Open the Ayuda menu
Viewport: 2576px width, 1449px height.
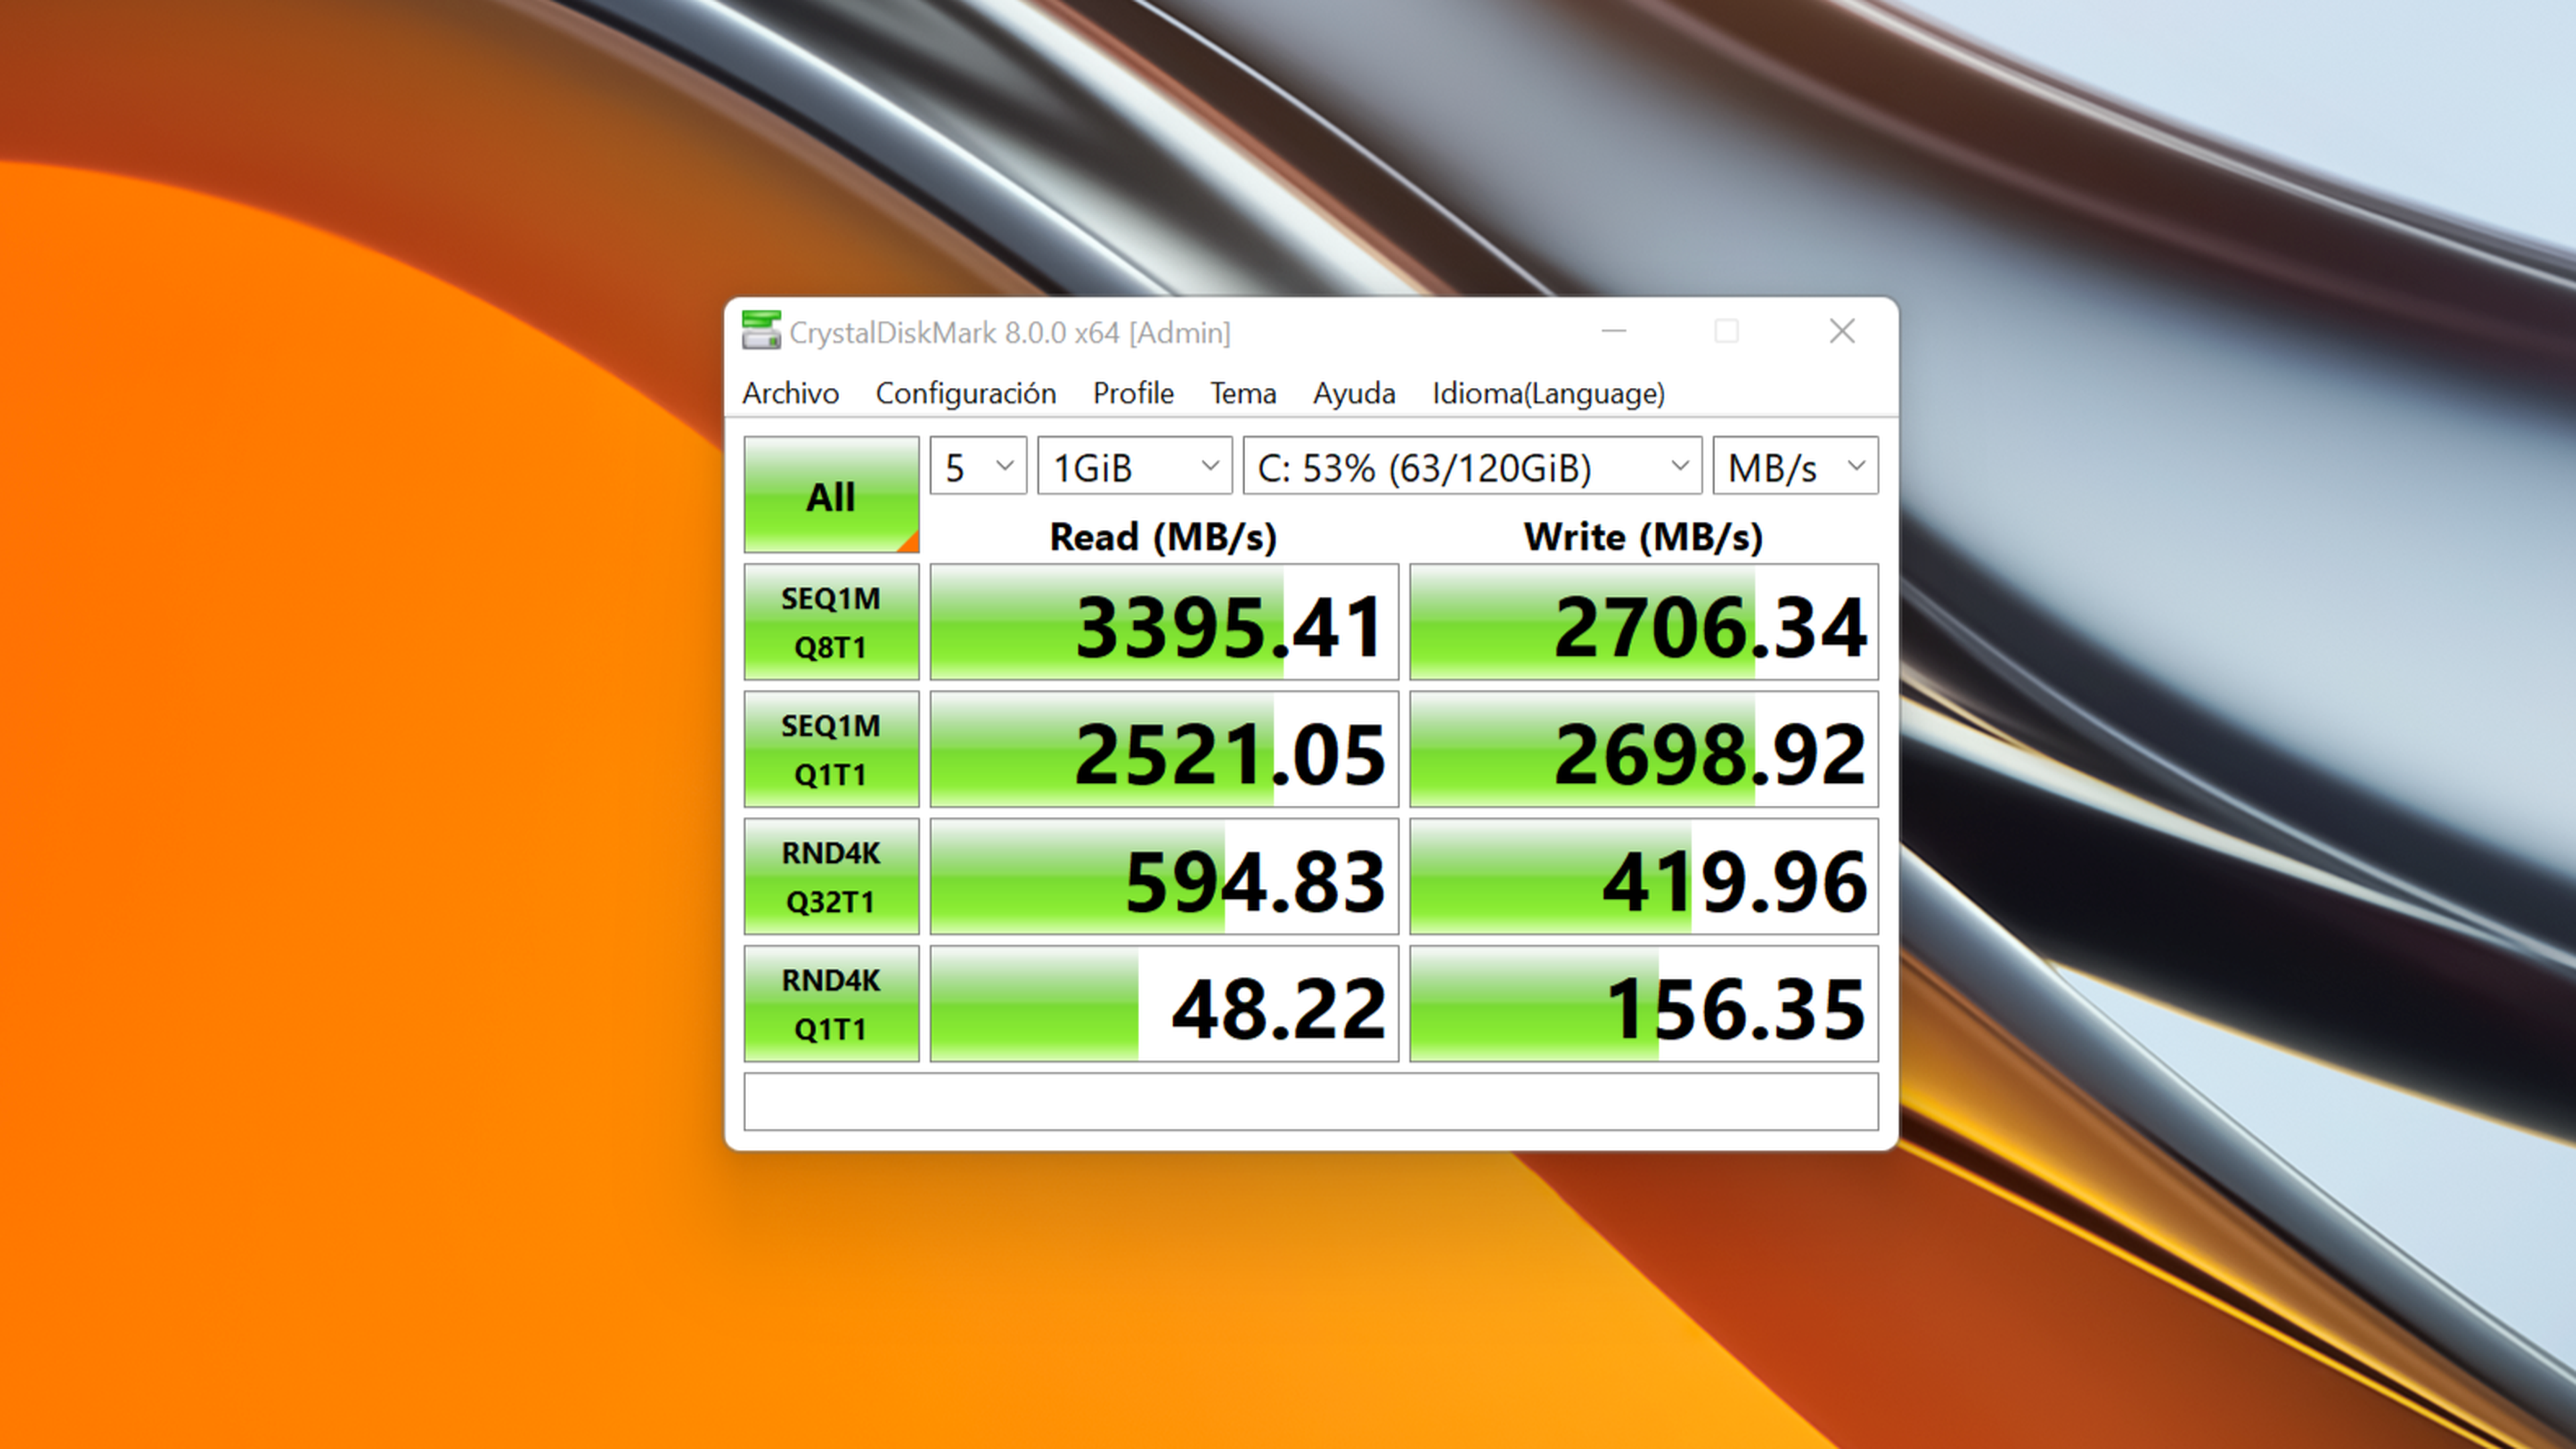[1353, 393]
